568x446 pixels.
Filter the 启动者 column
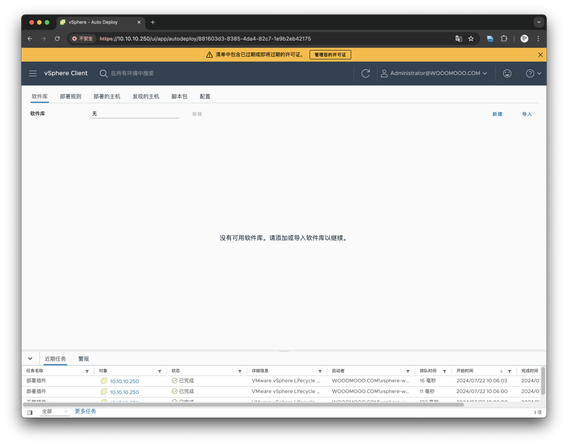pos(408,372)
